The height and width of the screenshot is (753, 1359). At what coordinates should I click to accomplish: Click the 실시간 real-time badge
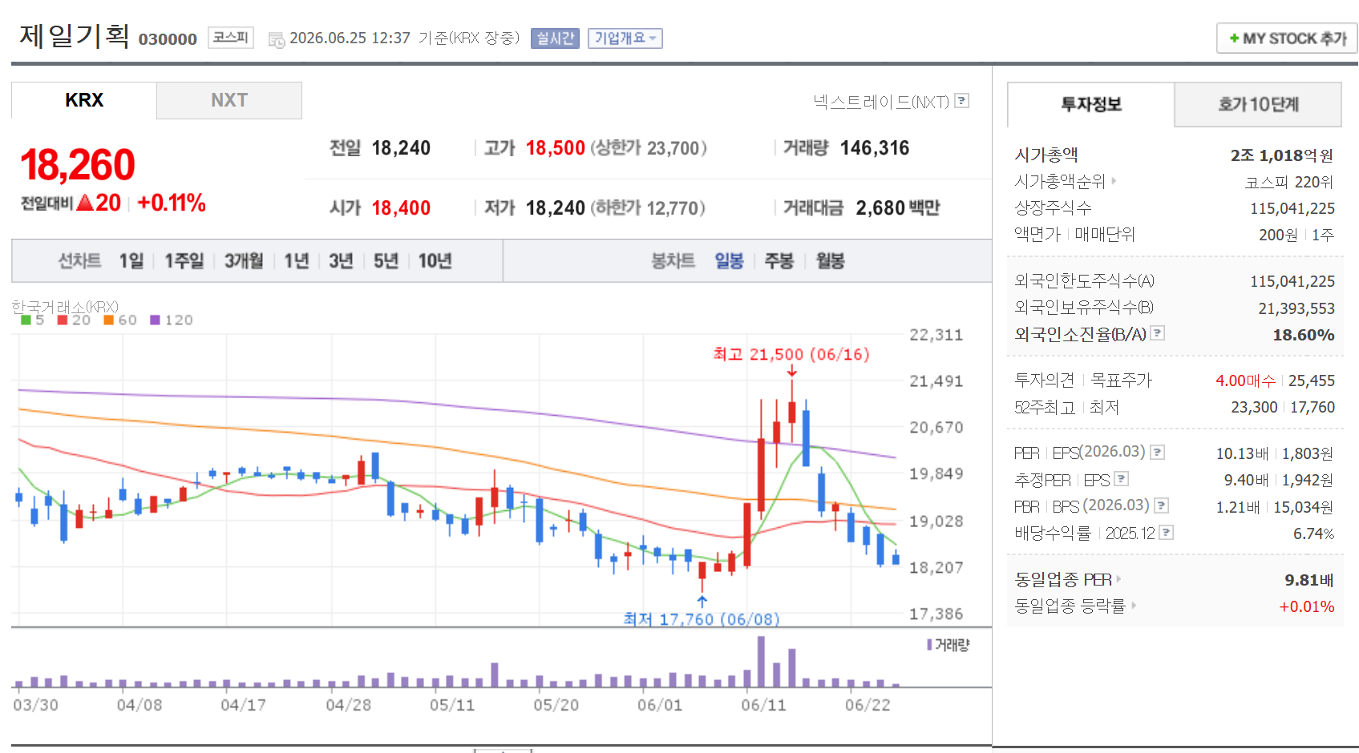pyautogui.click(x=555, y=38)
